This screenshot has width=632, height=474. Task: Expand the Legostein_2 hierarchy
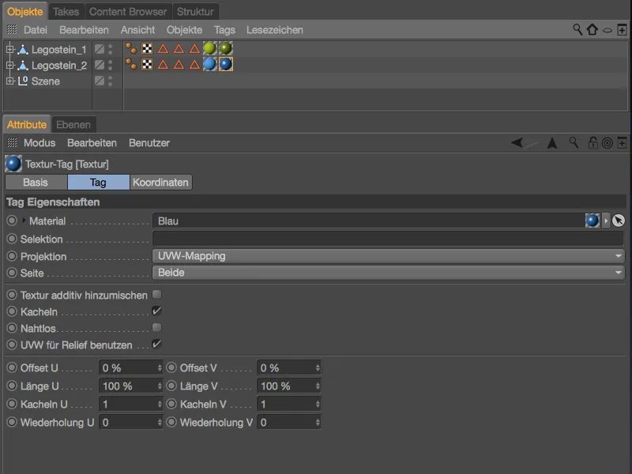coord(10,65)
